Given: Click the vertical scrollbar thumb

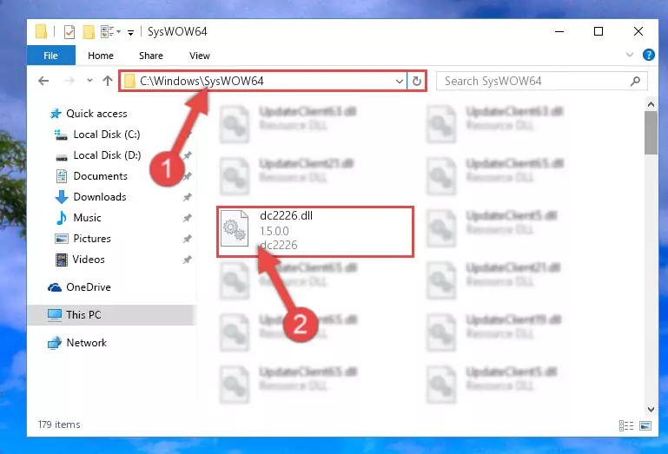Looking at the screenshot, I should (x=651, y=133).
